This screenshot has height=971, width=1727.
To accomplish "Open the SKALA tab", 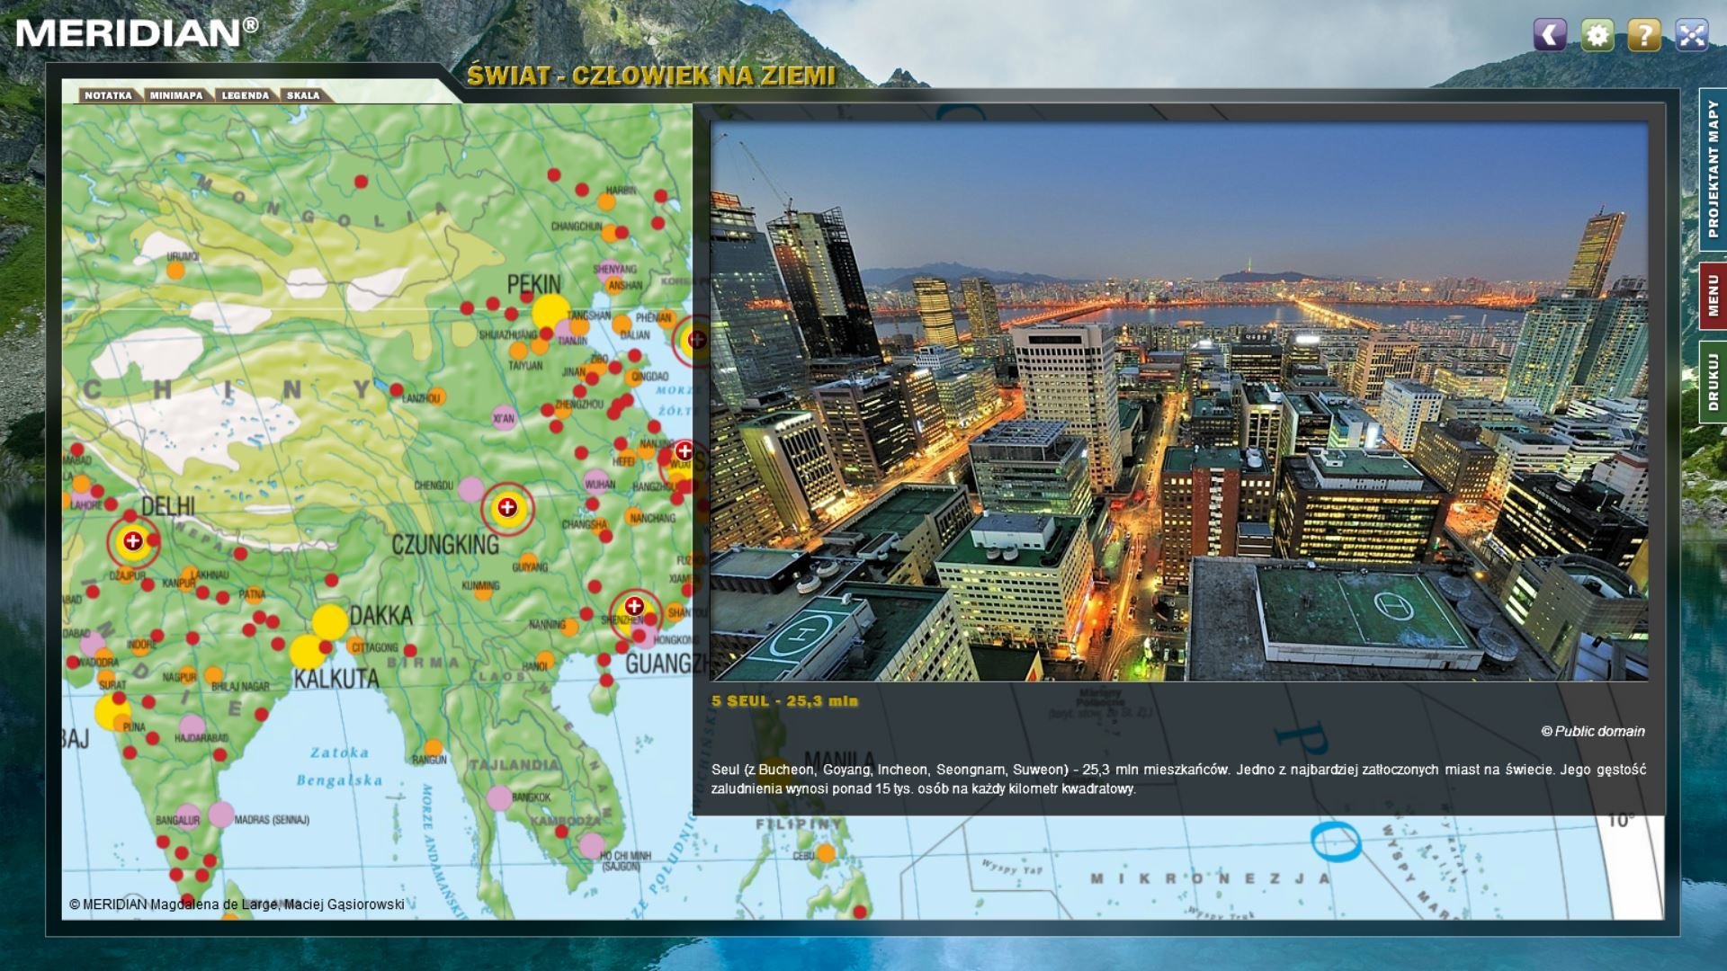I will point(303,95).
